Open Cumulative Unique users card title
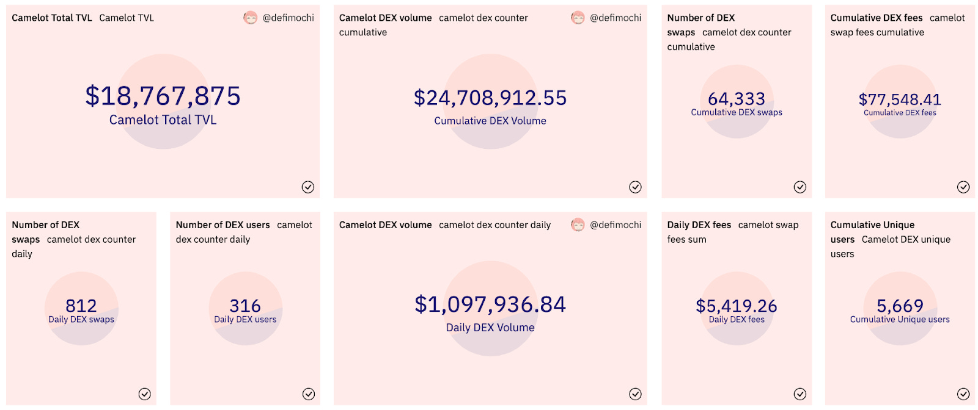Viewport: 978px width, 410px height. (x=872, y=232)
